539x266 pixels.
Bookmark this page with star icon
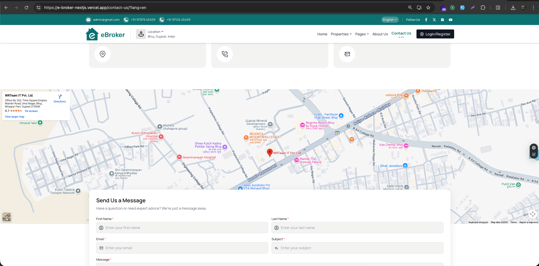[x=428, y=8]
